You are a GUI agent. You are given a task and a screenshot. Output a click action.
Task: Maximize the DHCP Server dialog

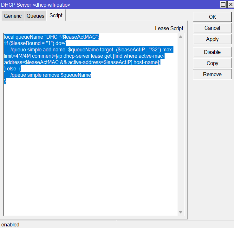pyautogui.click(x=223, y=4)
